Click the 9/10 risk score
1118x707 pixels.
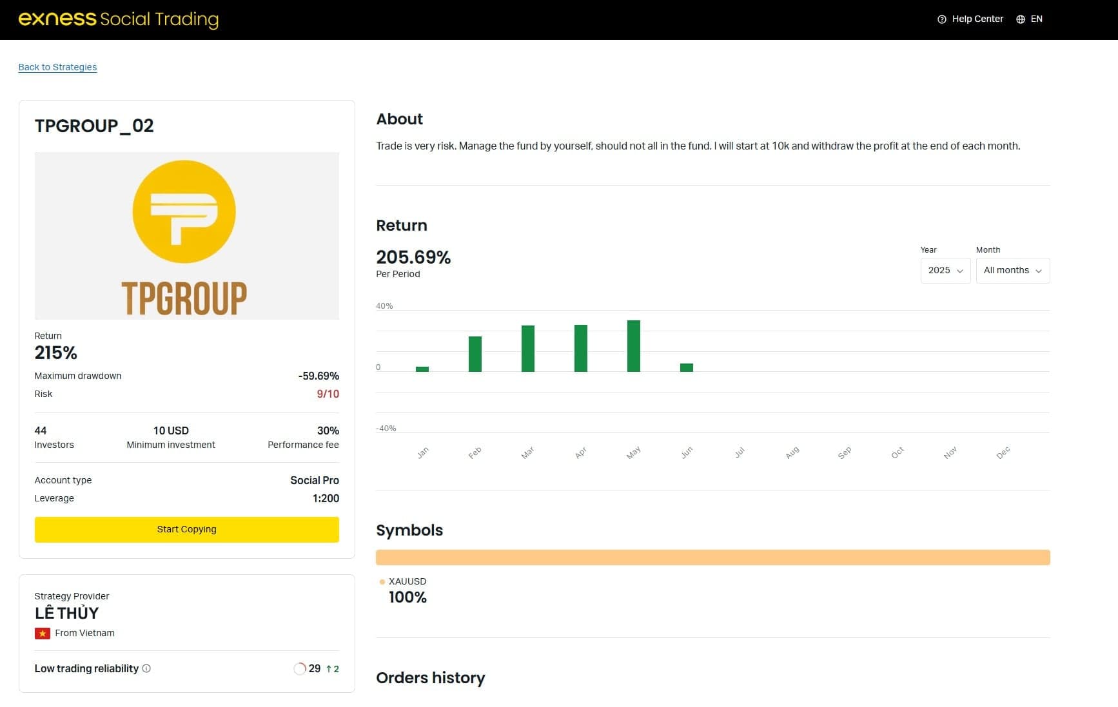click(328, 394)
